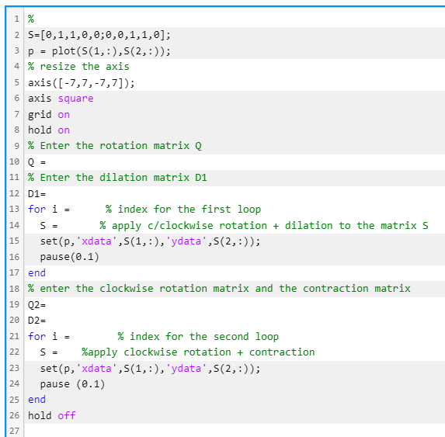Click 'hold on' on line 8
Screen dimensions: 445x437
(x=49, y=130)
